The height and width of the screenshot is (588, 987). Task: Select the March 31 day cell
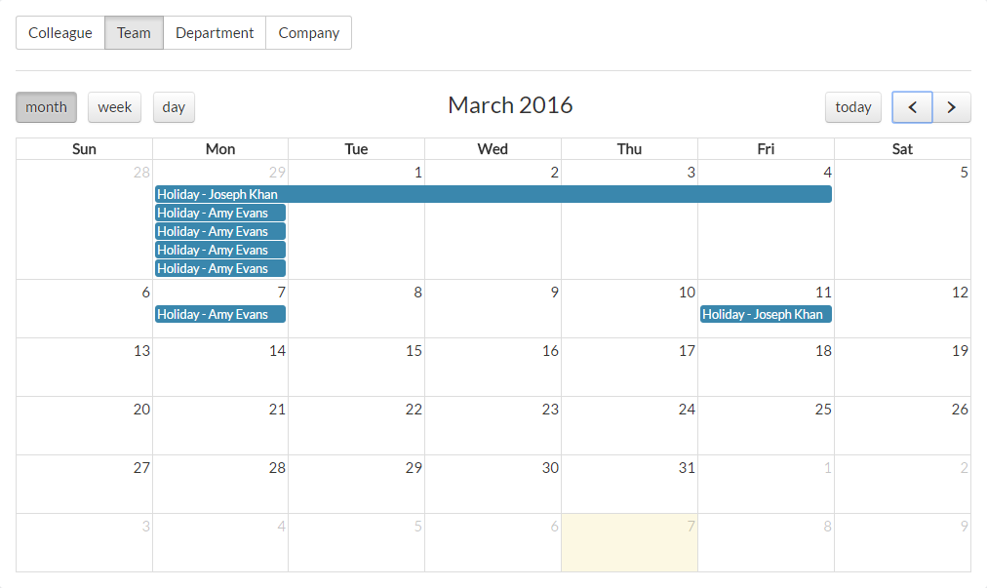click(629, 484)
